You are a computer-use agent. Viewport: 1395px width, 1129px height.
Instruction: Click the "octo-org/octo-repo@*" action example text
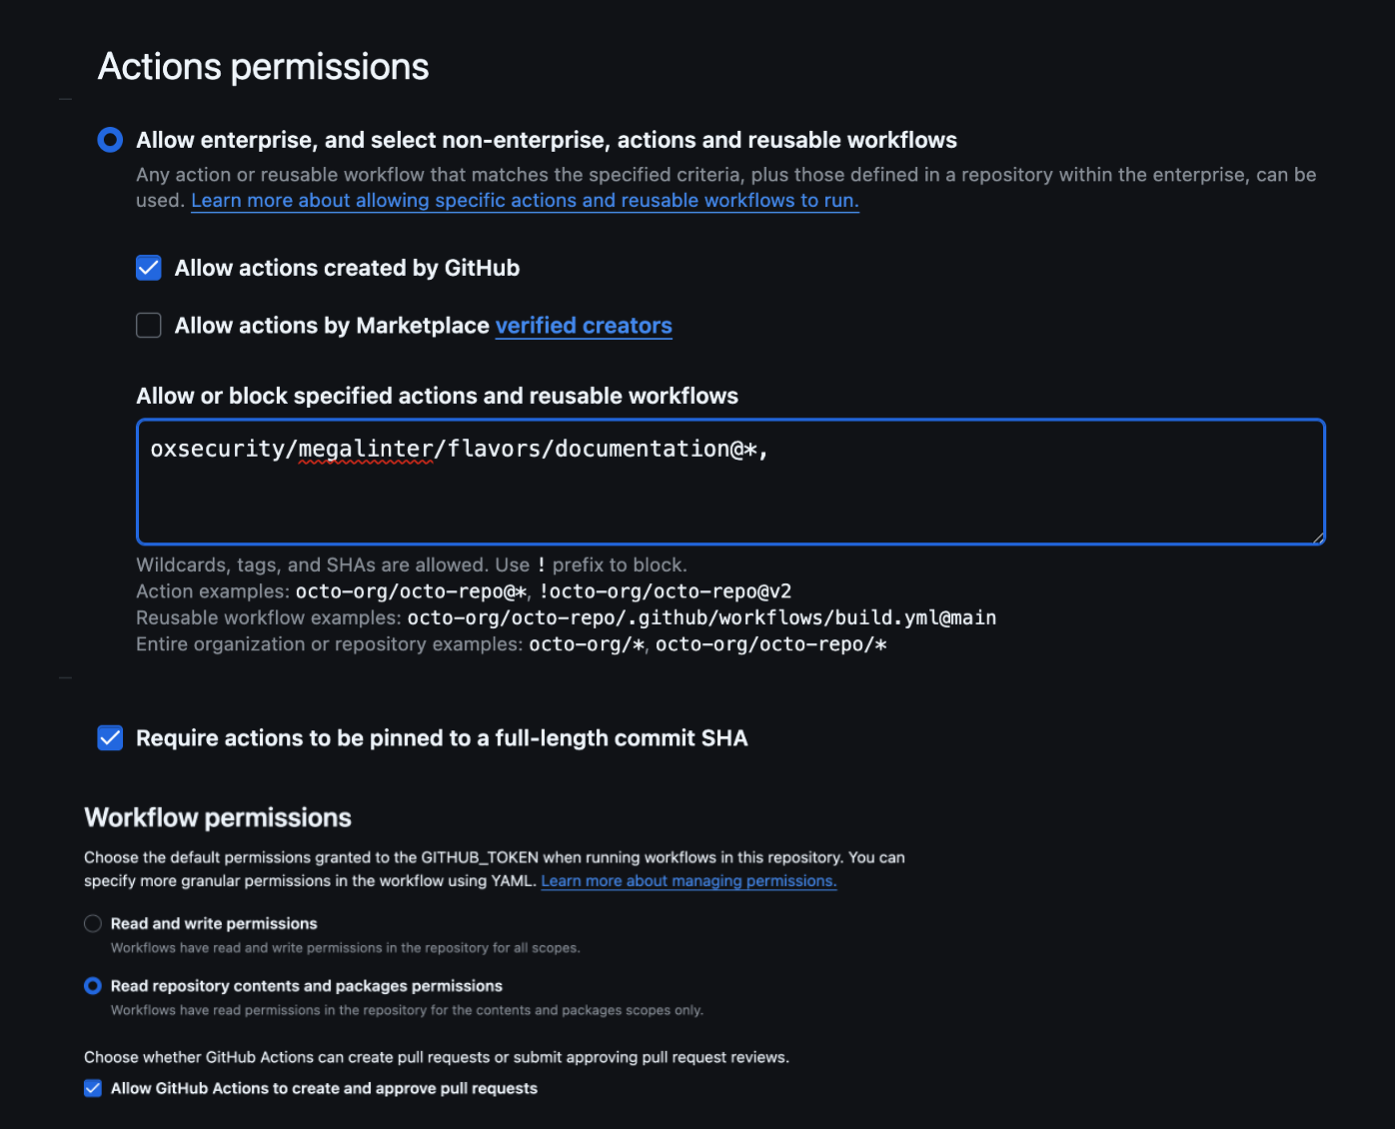coord(411,591)
